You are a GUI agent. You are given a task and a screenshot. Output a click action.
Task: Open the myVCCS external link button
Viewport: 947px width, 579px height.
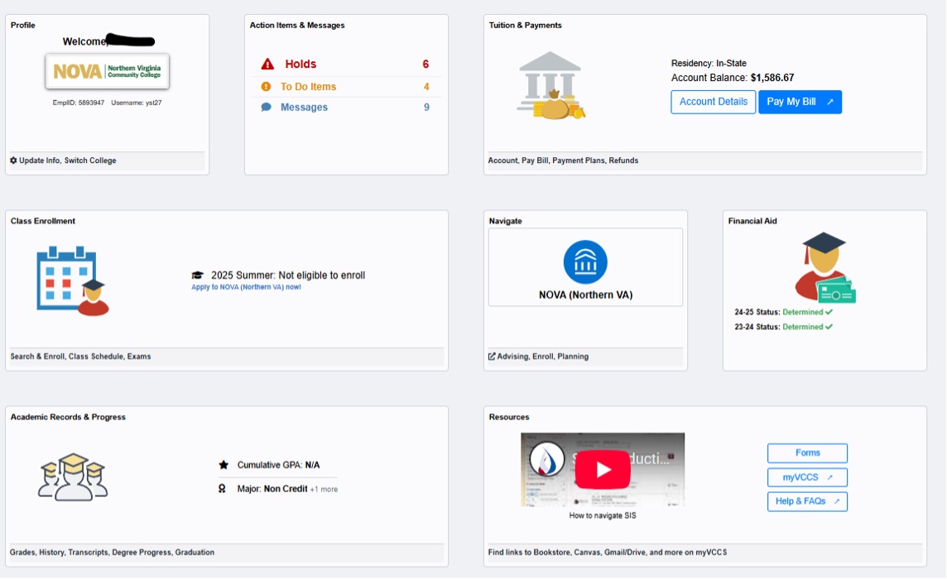807,477
